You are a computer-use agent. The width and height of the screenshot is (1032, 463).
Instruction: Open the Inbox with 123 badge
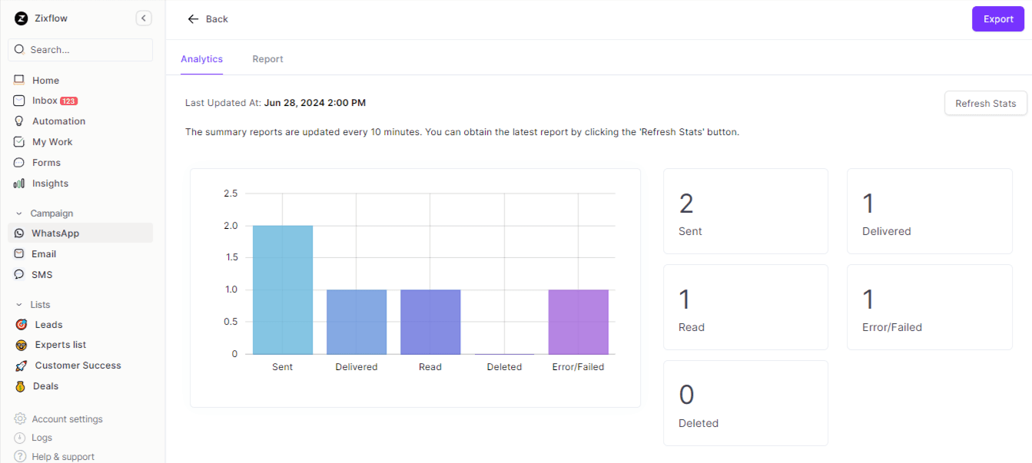click(45, 101)
